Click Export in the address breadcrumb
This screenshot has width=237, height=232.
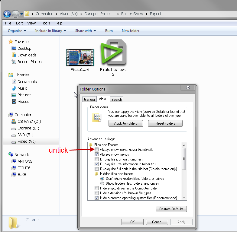click(x=155, y=14)
